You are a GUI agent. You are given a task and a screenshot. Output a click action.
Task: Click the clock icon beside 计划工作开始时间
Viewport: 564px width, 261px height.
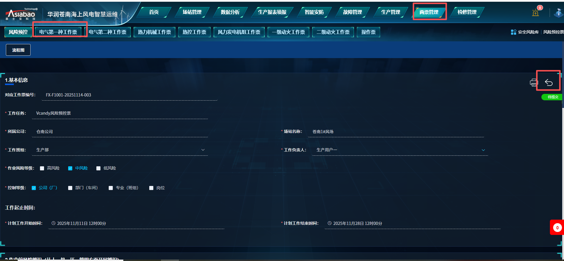coord(53,223)
